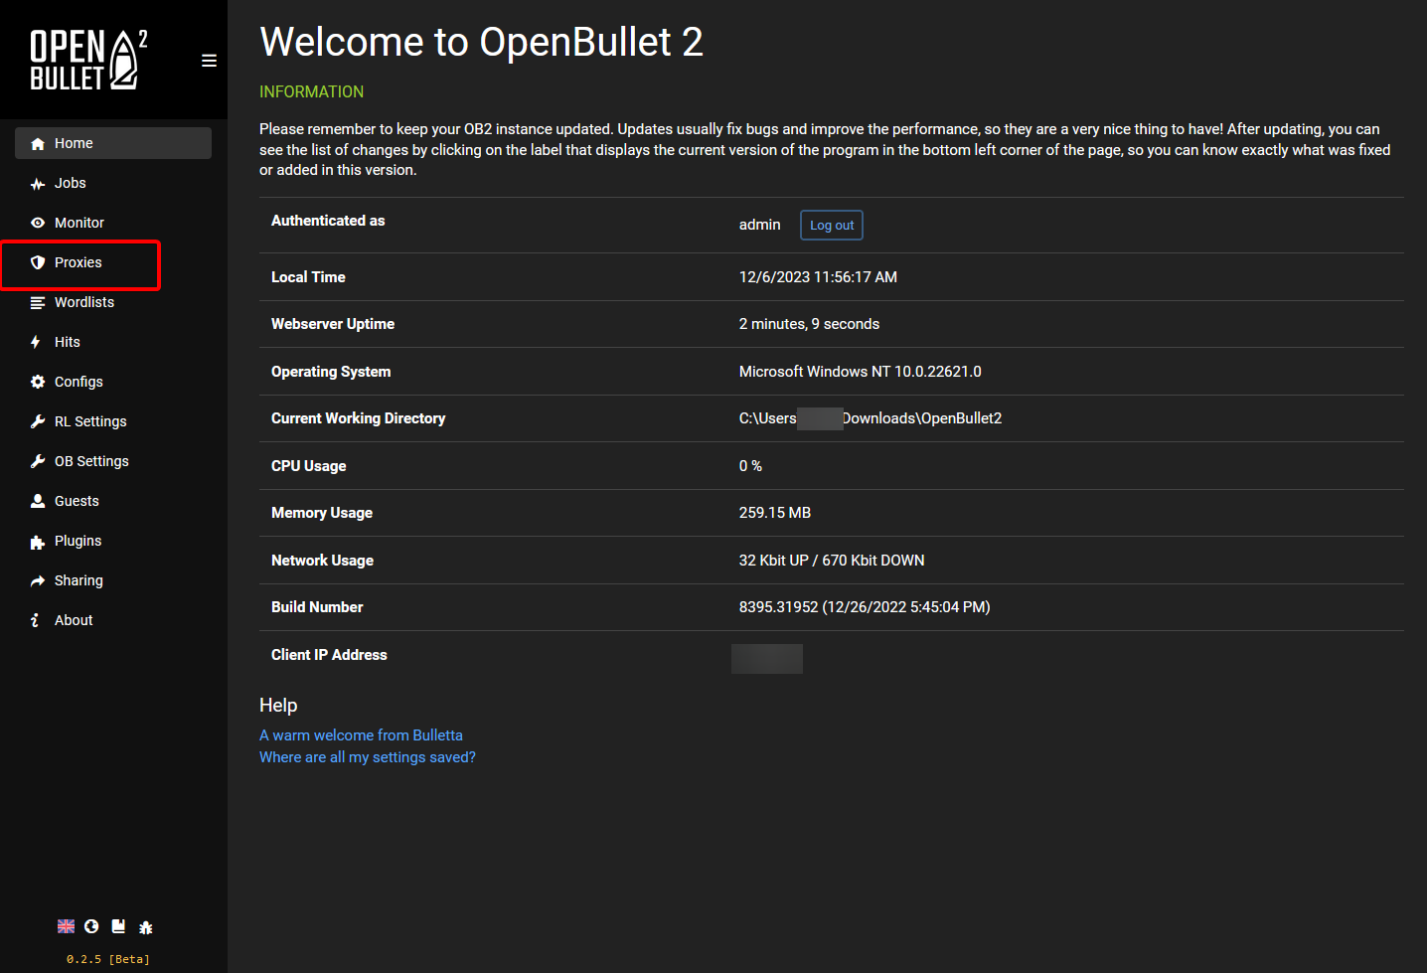This screenshot has height=973, width=1427.
Task: Toggle the hamburger sidebar menu
Action: pyautogui.click(x=209, y=61)
